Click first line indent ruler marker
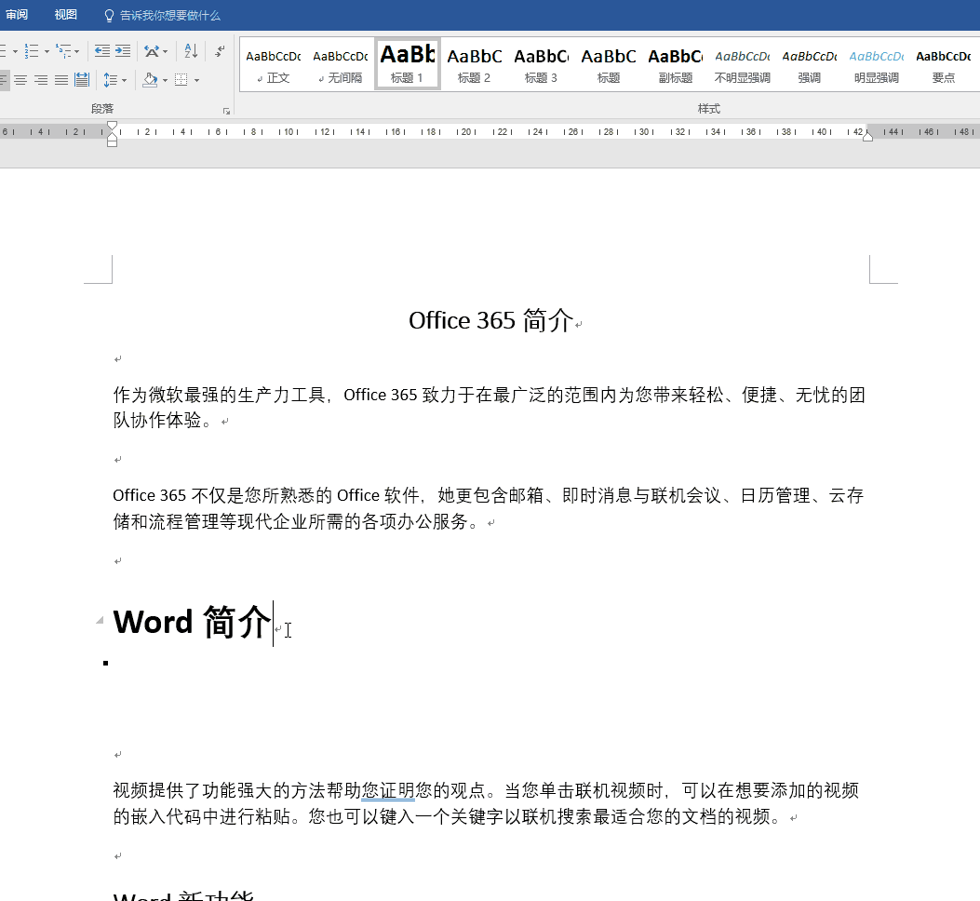This screenshot has width=980, height=901. [112, 126]
